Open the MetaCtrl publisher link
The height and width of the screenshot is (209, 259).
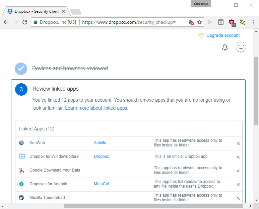click(x=102, y=184)
